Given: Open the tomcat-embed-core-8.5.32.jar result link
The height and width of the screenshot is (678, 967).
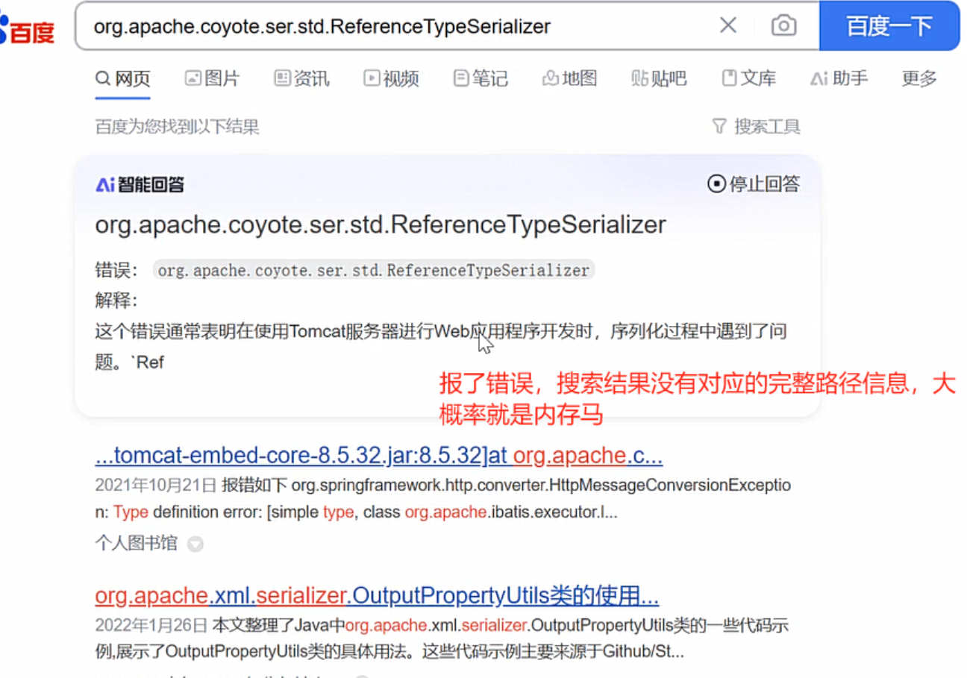Looking at the screenshot, I should tap(378, 456).
